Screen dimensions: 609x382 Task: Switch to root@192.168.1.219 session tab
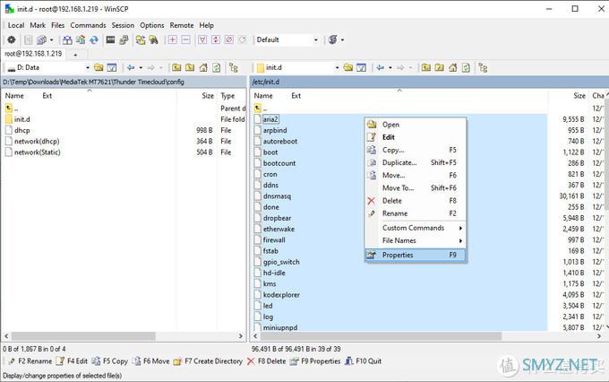tap(33, 54)
